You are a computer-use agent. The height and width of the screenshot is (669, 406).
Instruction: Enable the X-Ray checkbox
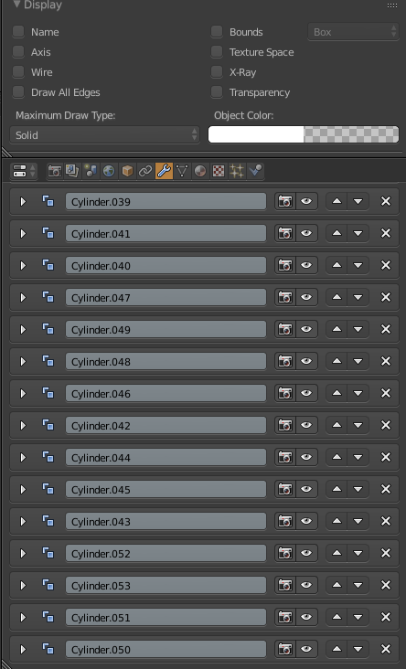(217, 71)
